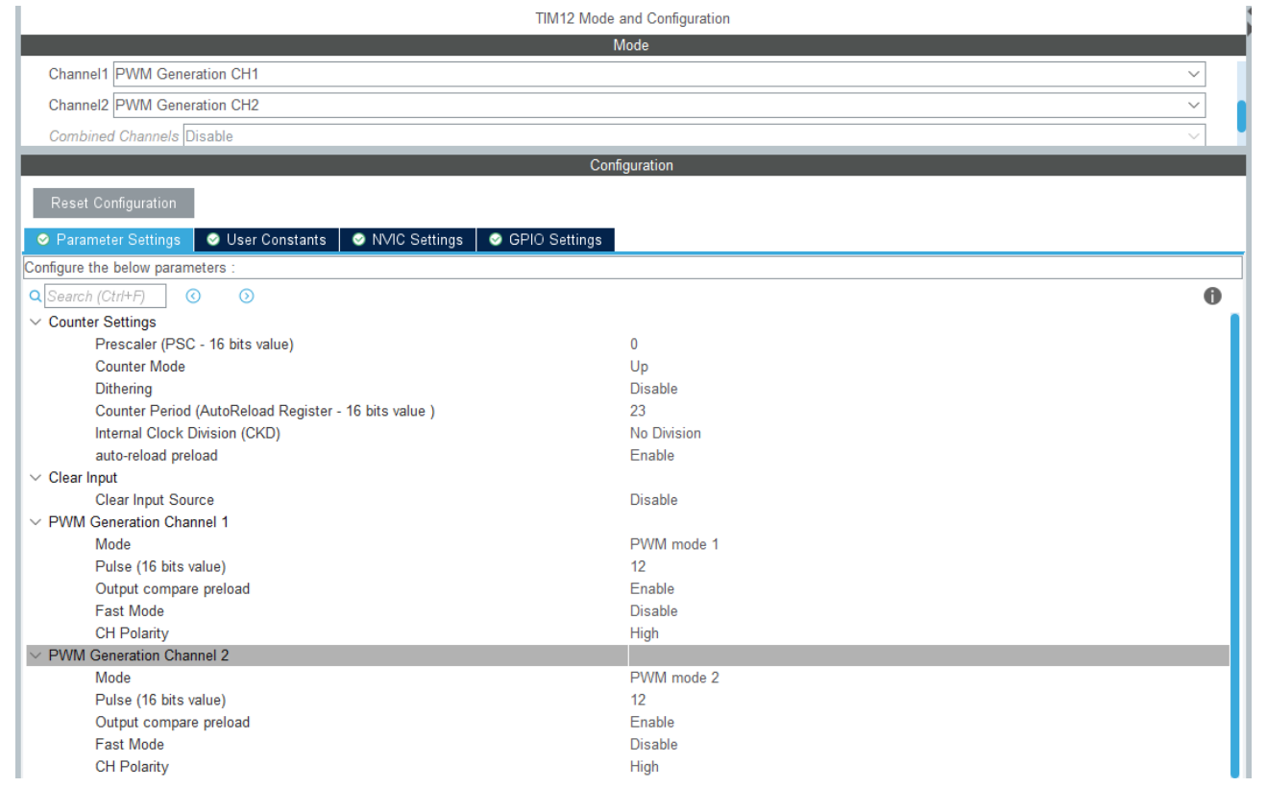Image resolution: width=1267 pixels, height=787 pixels.
Task: Click the information icon at right
Action: (1212, 297)
